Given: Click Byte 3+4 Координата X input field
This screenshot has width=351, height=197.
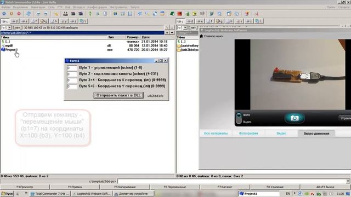Looking at the screenshot, I should pos(72,80).
